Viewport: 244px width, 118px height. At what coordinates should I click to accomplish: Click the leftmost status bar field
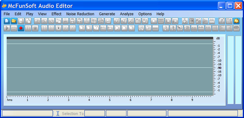point(27,113)
